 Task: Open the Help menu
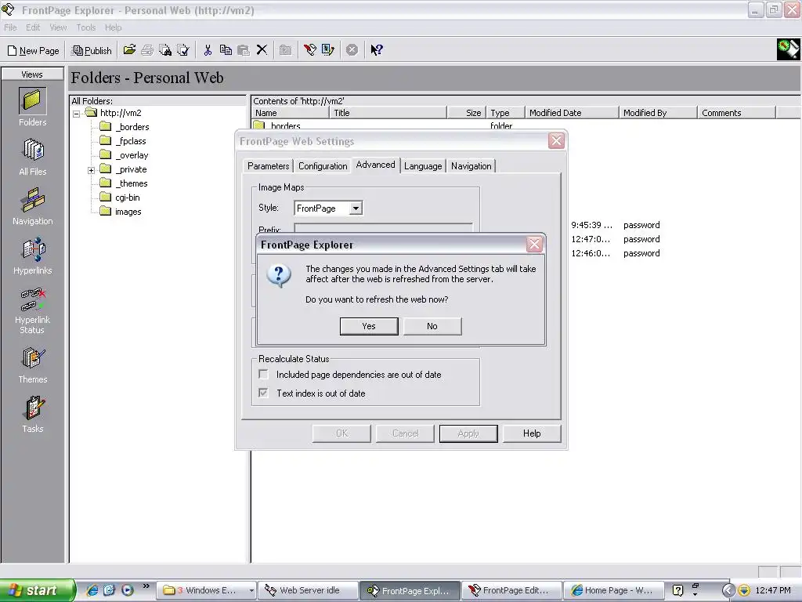click(113, 27)
